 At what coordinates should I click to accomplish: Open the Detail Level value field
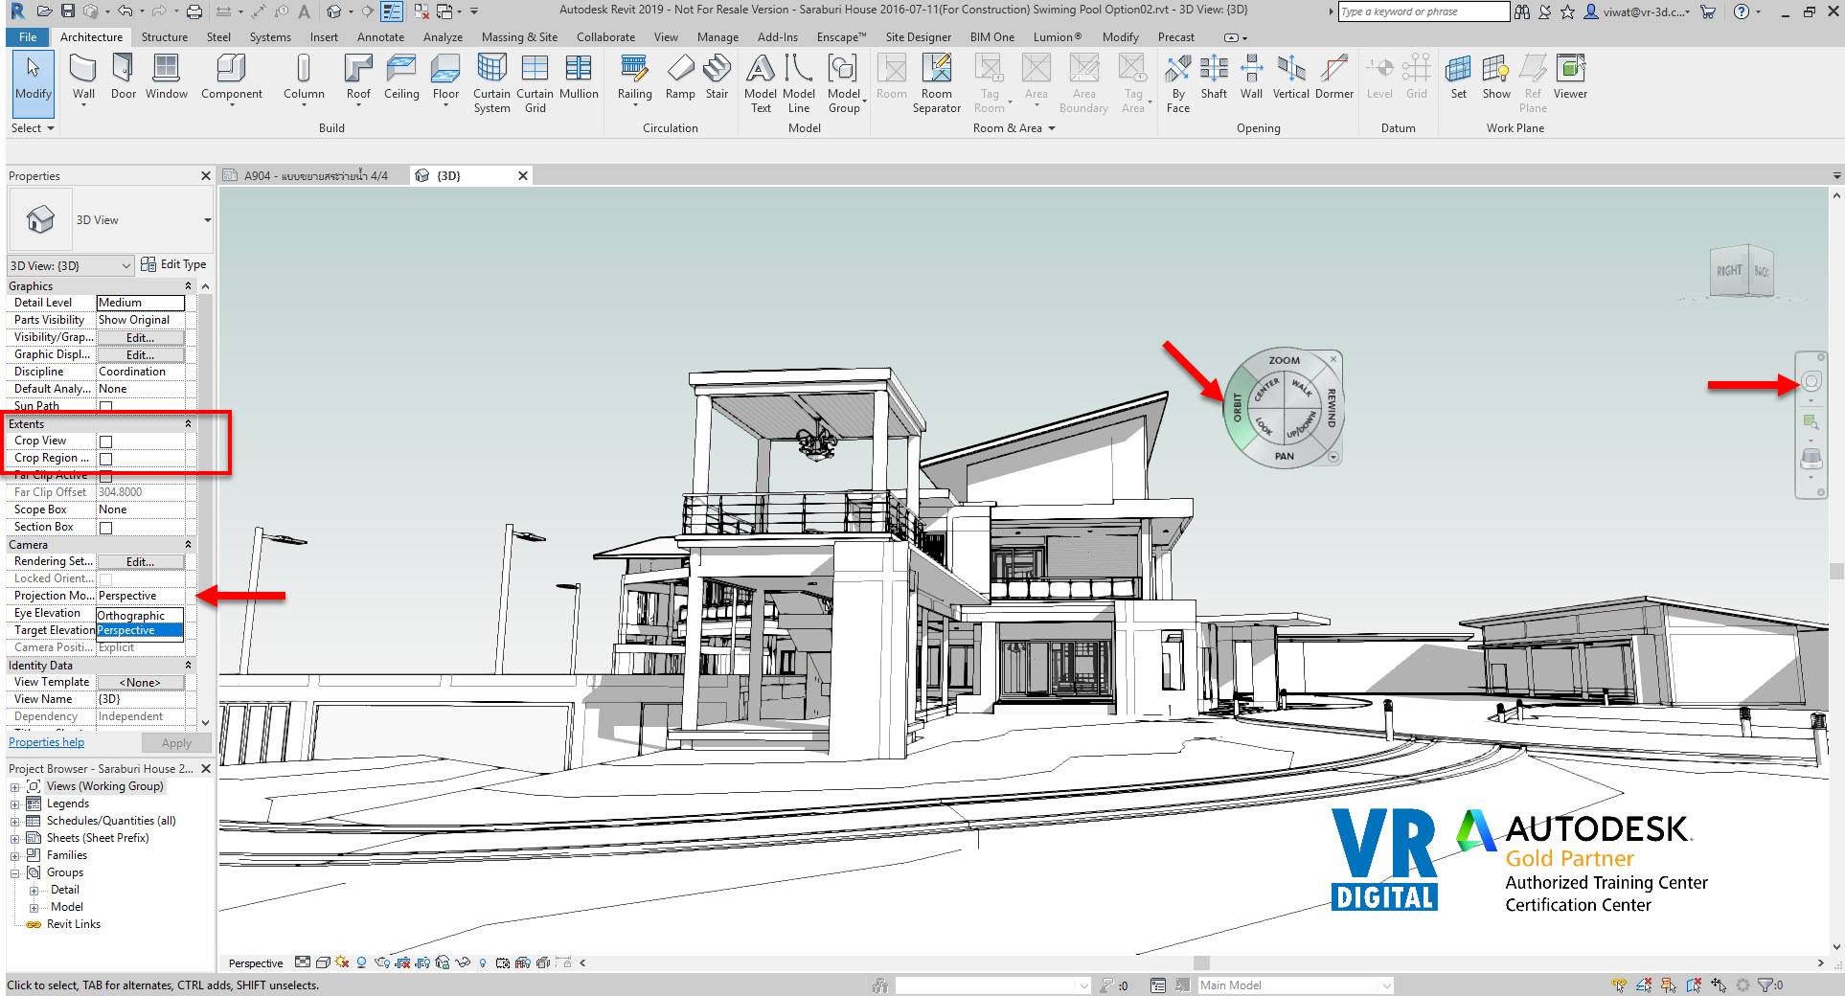[x=140, y=303]
